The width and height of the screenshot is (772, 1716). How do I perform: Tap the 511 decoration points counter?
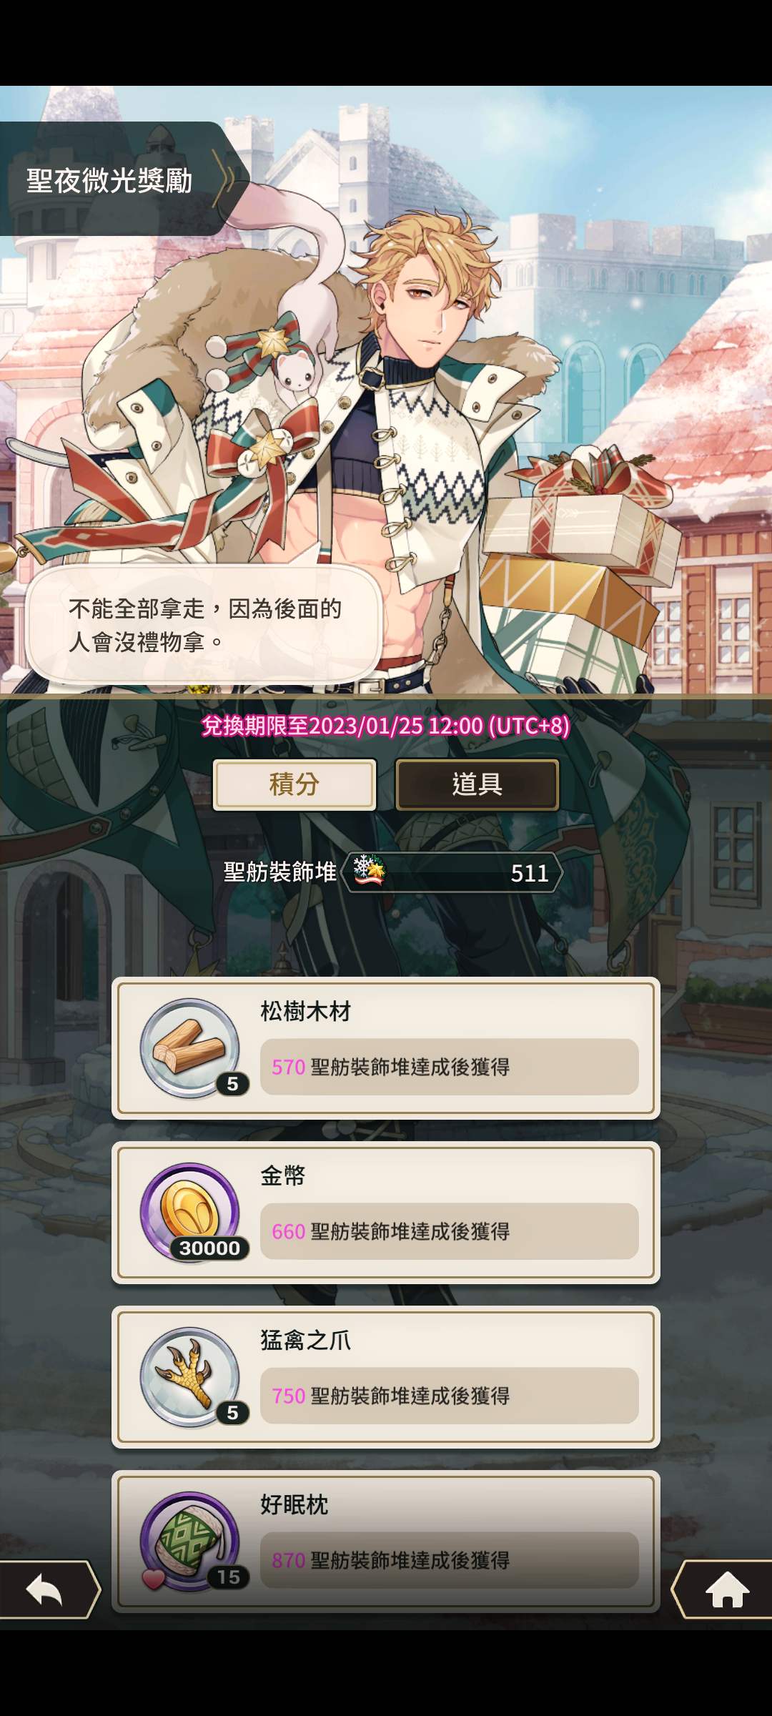(452, 872)
